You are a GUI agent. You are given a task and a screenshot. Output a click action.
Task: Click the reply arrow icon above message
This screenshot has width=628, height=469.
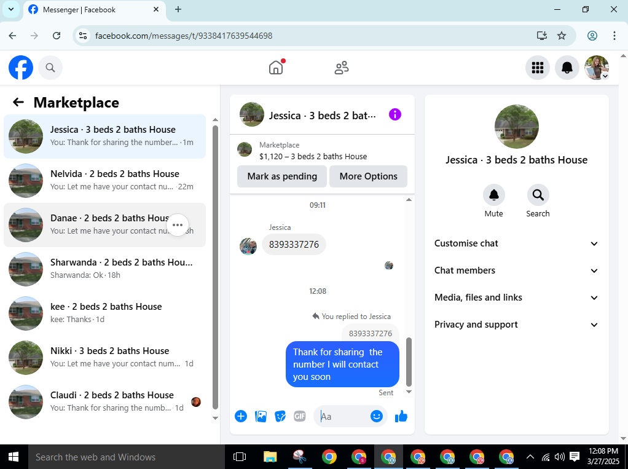pyautogui.click(x=316, y=316)
